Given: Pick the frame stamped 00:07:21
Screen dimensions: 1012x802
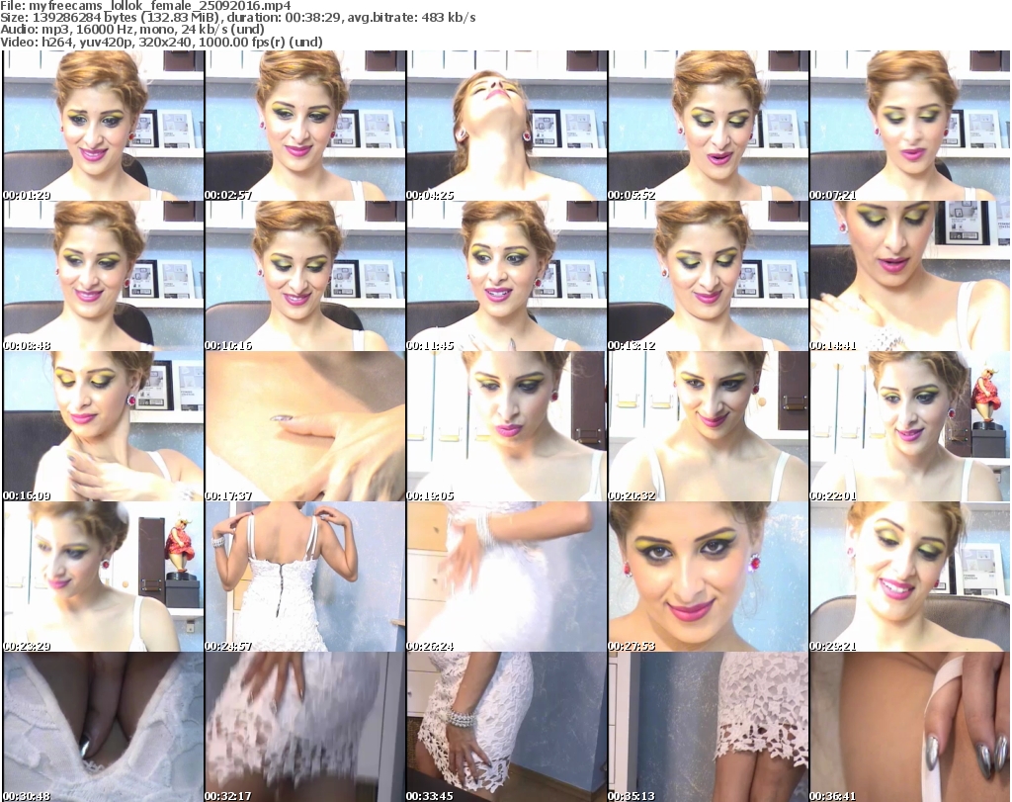Looking at the screenshot, I should pos(909,126).
